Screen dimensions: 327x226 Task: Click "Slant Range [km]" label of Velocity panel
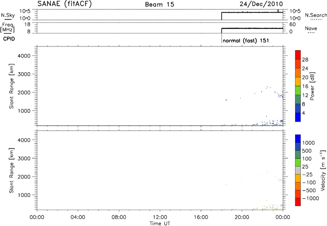11,171
